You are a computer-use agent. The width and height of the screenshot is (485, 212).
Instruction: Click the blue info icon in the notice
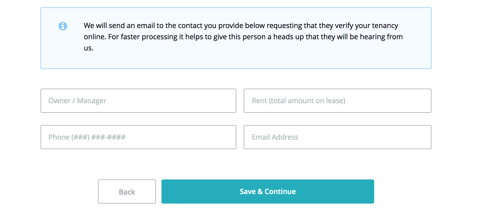[63, 26]
